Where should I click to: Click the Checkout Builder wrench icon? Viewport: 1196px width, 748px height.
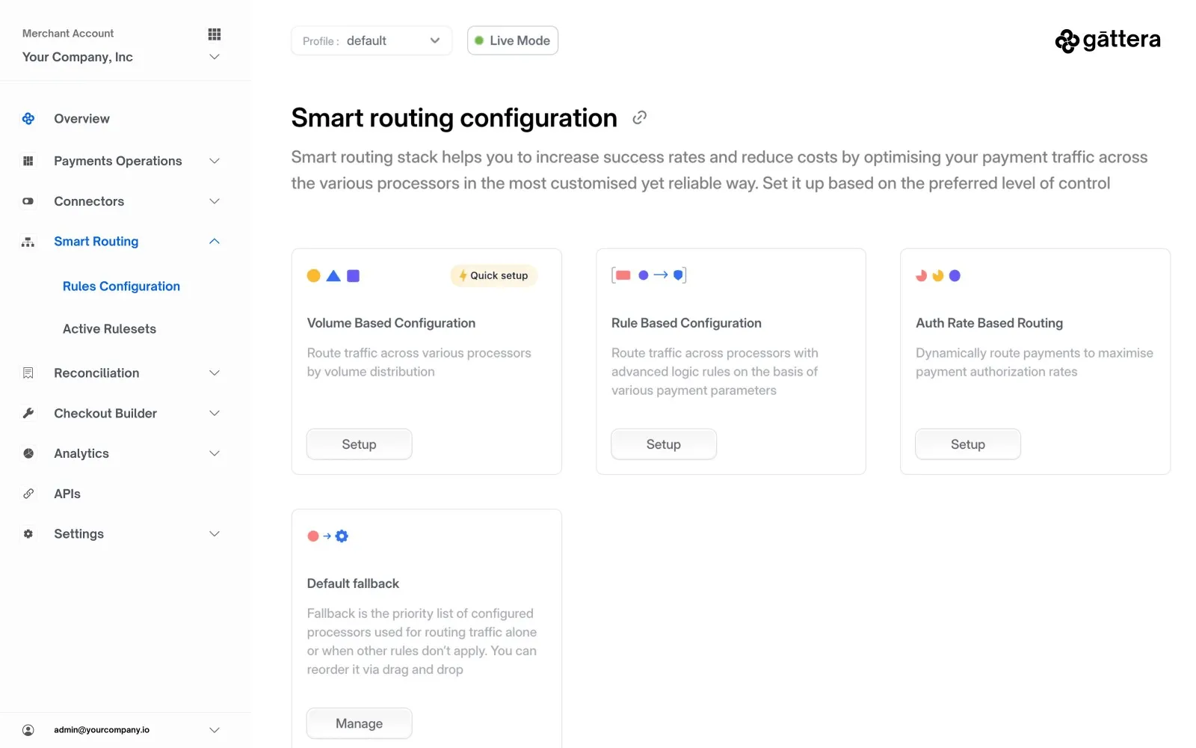pyautogui.click(x=28, y=414)
